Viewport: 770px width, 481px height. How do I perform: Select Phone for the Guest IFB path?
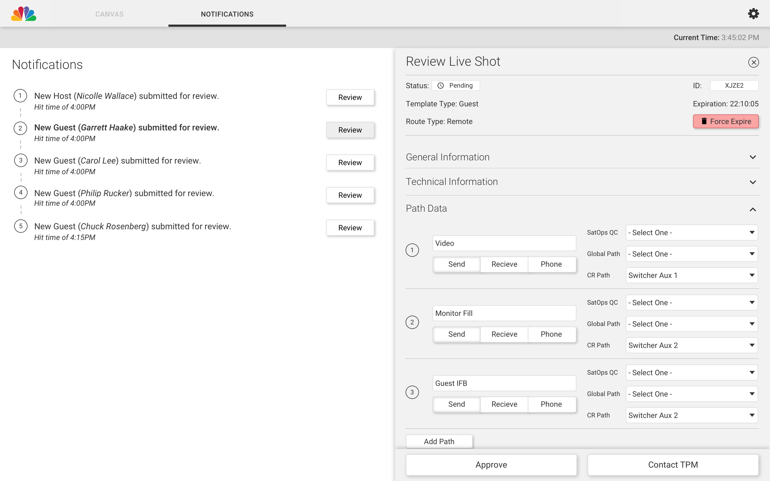coord(551,404)
